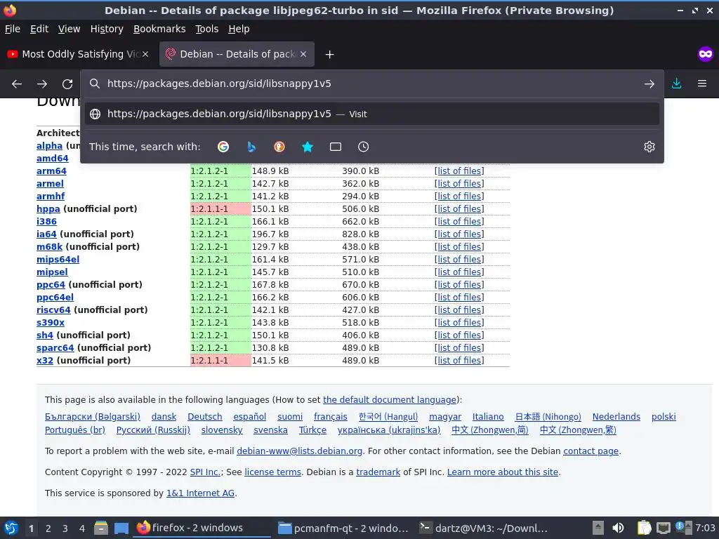The width and height of the screenshot is (719, 539).
Task: Search in open Tabs icon
Action: 336,147
